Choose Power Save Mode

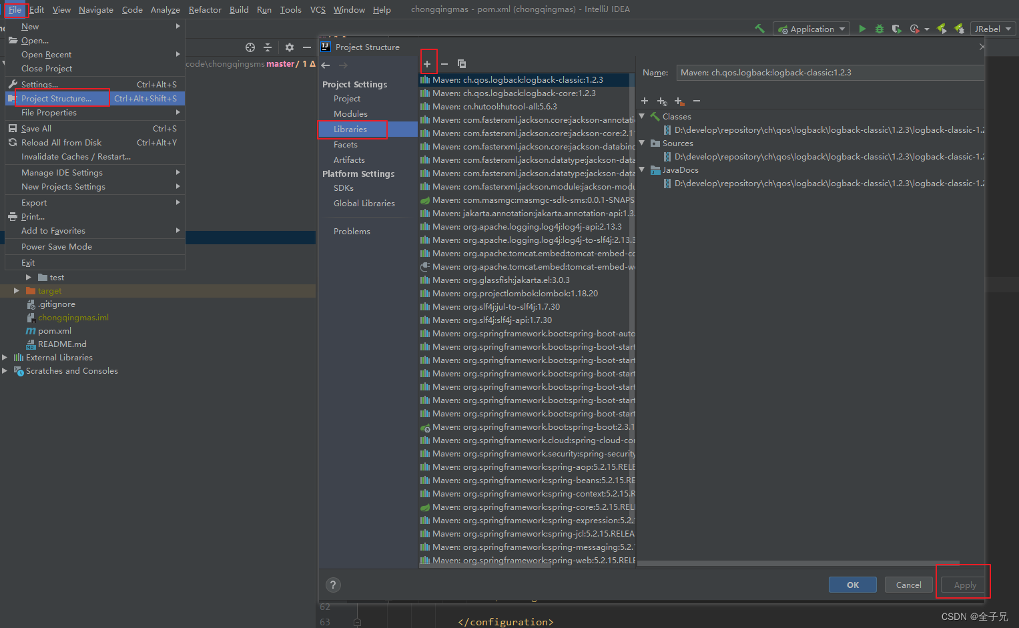point(95,247)
